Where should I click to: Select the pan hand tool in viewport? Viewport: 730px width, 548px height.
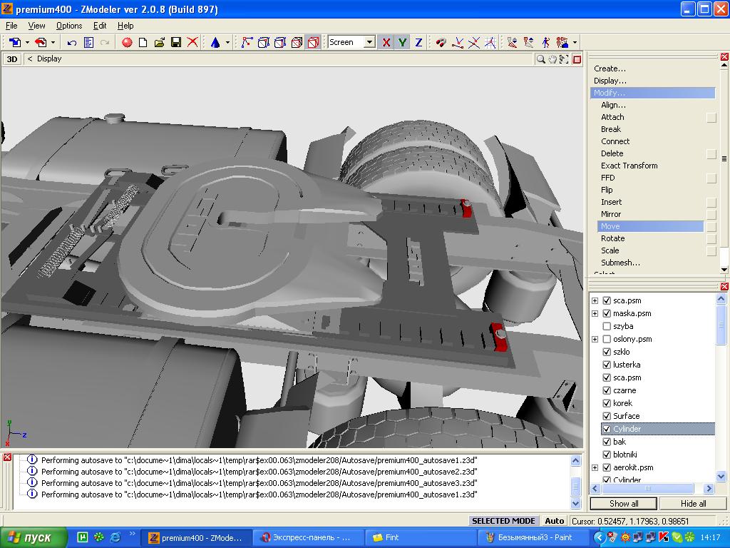[x=552, y=59]
